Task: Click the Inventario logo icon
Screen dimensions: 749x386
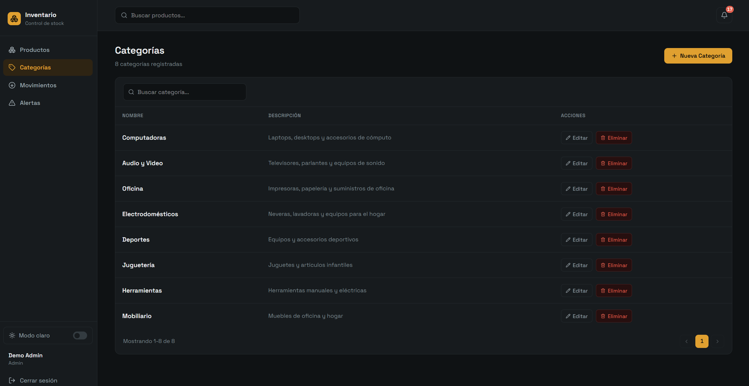Action: (x=14, y=19)
